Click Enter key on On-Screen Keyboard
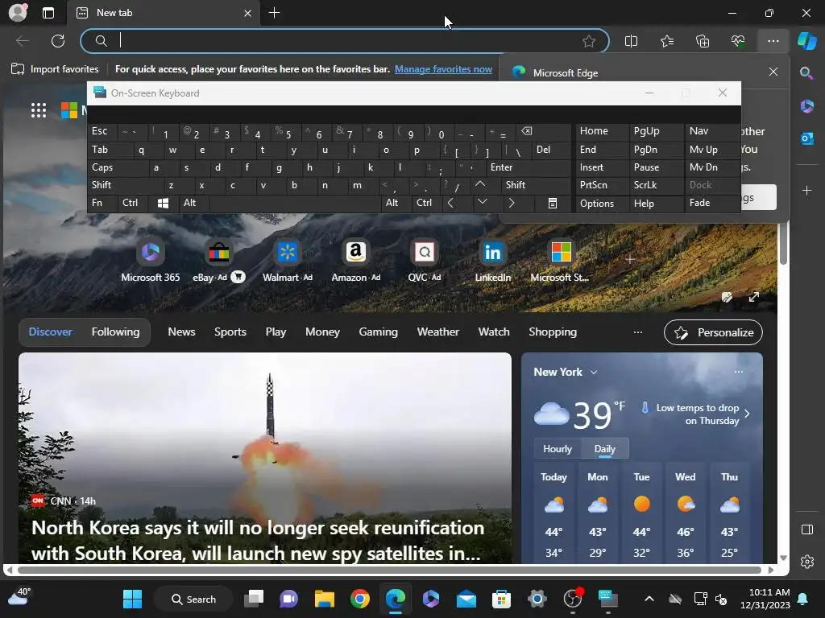This screenshot has width=825, height=618. tap(529, 167)
